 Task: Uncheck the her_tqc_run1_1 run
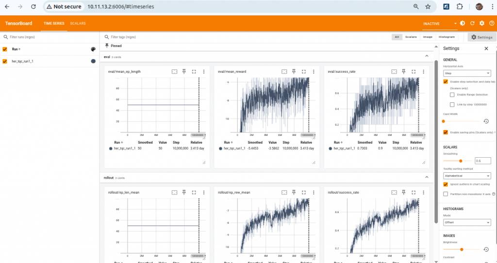5,61
